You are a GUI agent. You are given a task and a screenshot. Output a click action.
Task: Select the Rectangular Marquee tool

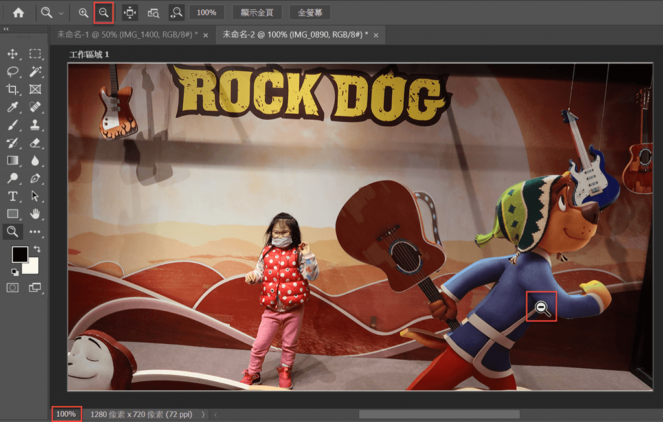point(35,54)
